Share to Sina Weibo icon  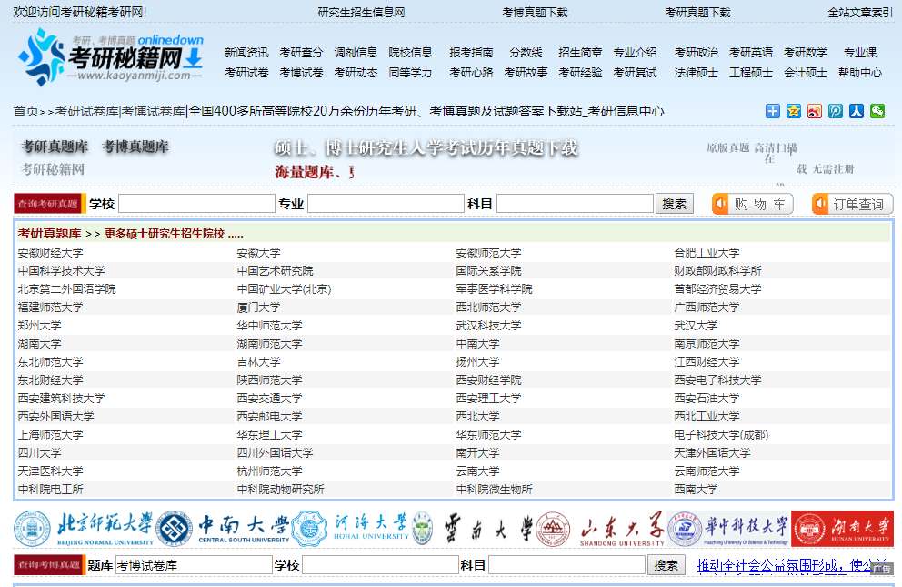[x=814, y=111]
